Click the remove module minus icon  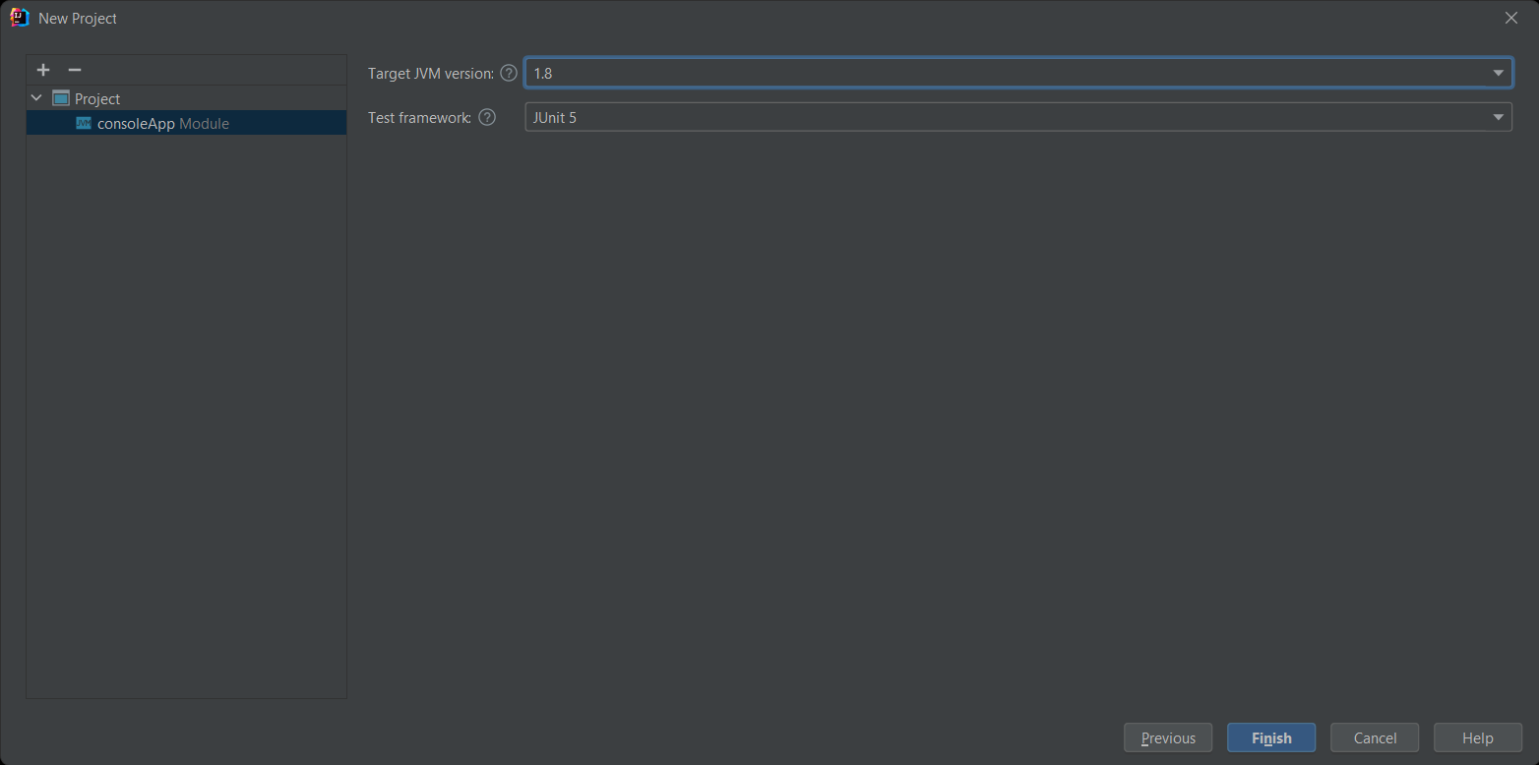(x=74, y=70)
